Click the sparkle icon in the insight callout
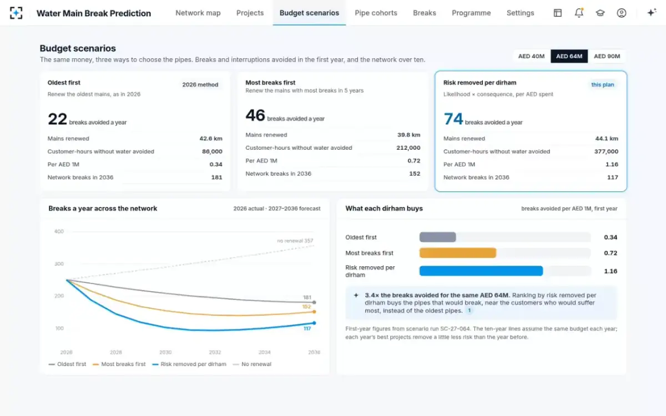Screen dimensions: 666x416 [x=356, y=295]
